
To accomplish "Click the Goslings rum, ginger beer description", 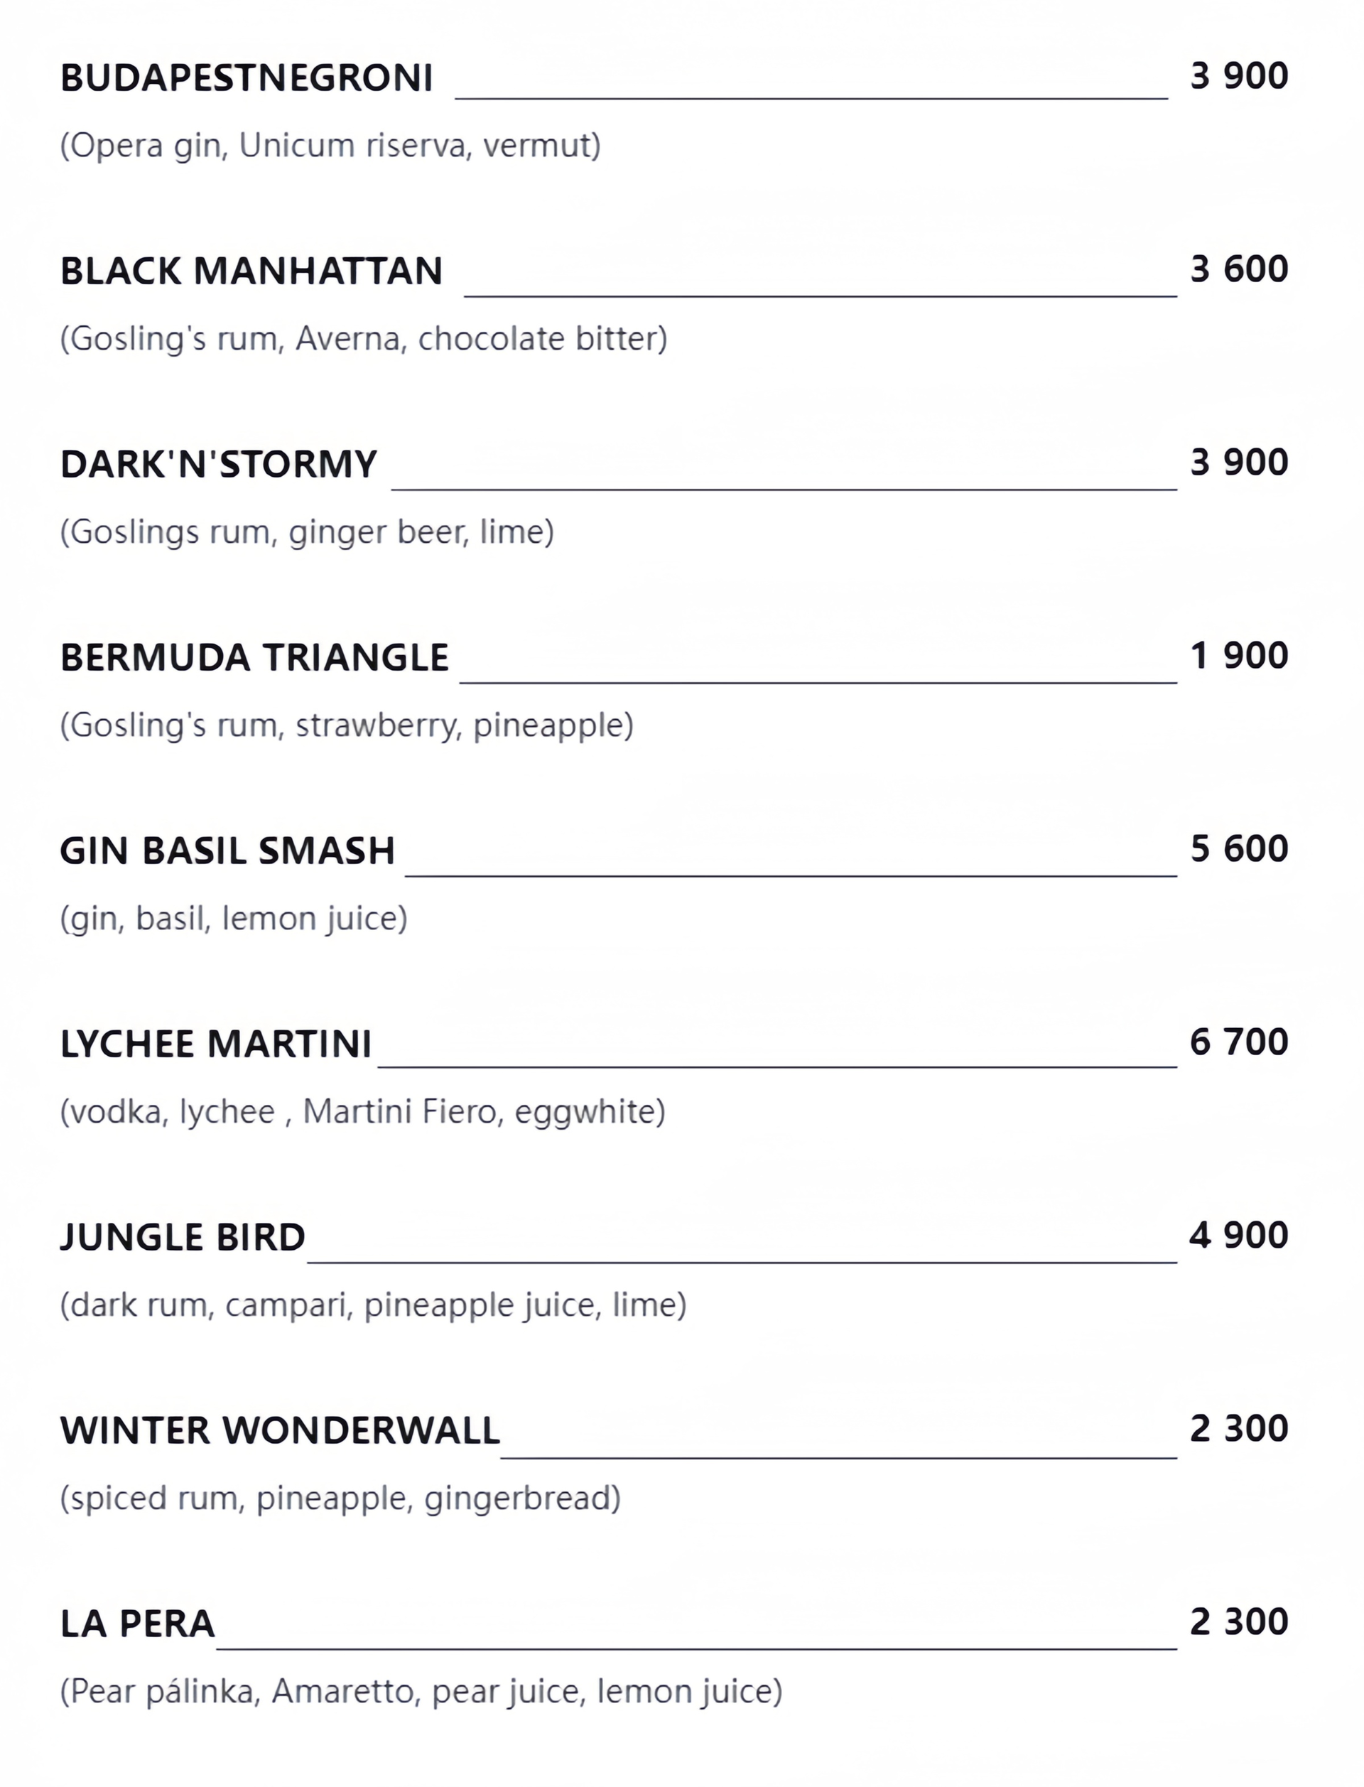I will coord(307,533).
